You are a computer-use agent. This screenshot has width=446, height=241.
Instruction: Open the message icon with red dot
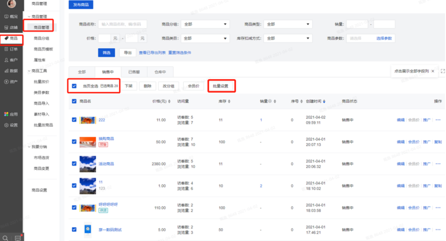pyautogui.click(x=18, y=238)
